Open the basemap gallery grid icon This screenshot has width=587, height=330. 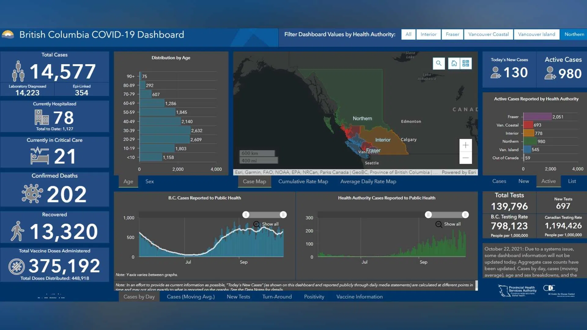click(466, 63)
